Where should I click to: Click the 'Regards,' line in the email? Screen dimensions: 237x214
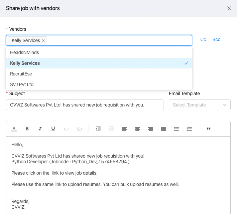(x=20, y=201)
